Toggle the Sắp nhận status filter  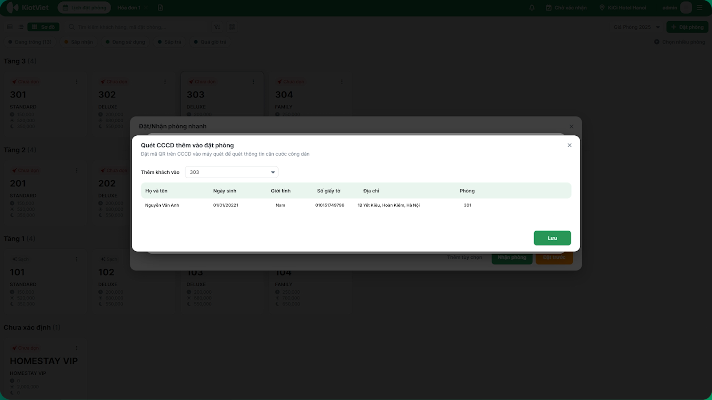79,42
